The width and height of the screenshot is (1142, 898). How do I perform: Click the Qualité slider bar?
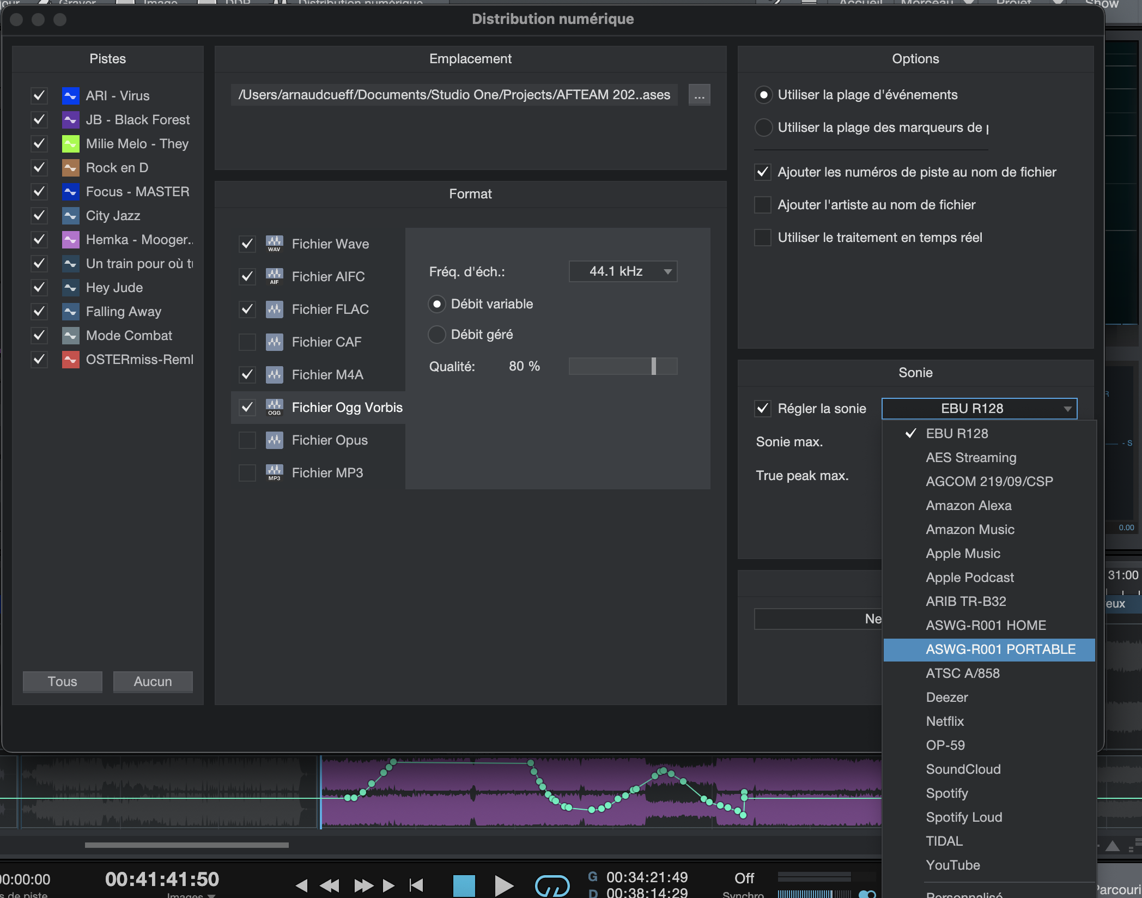[x=623, y=366]
